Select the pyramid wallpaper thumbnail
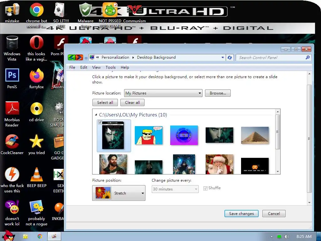The image size is (321, 241). pos(255,135)
